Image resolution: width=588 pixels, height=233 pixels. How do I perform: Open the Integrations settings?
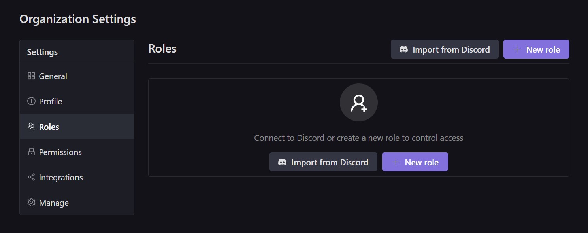[61, 177]
